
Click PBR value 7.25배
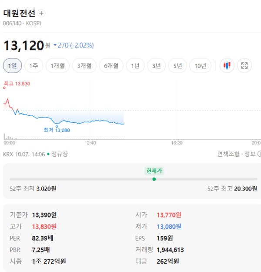[x=41, y=250]
